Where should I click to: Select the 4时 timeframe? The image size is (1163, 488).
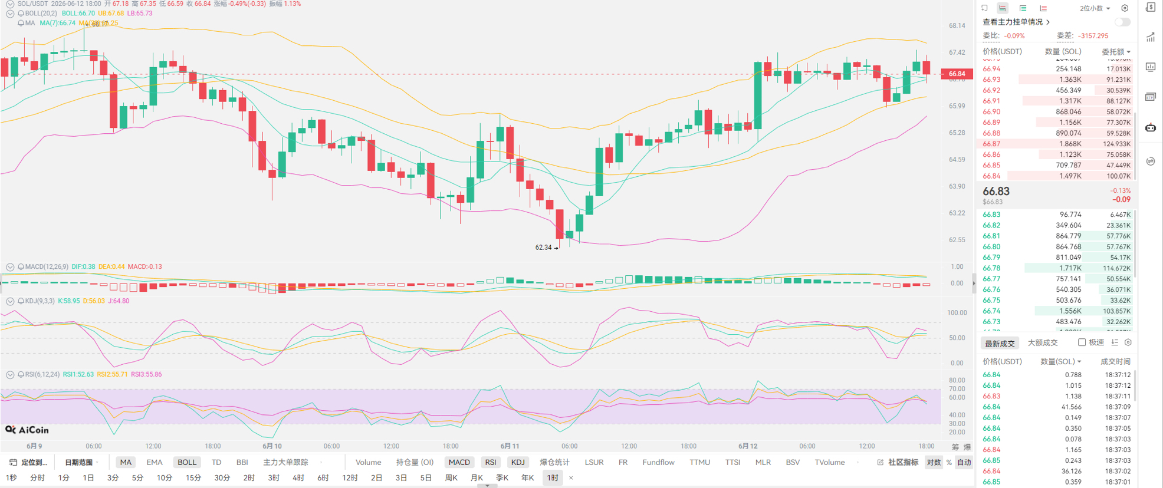pyautogui.click(x=298, y=478)
